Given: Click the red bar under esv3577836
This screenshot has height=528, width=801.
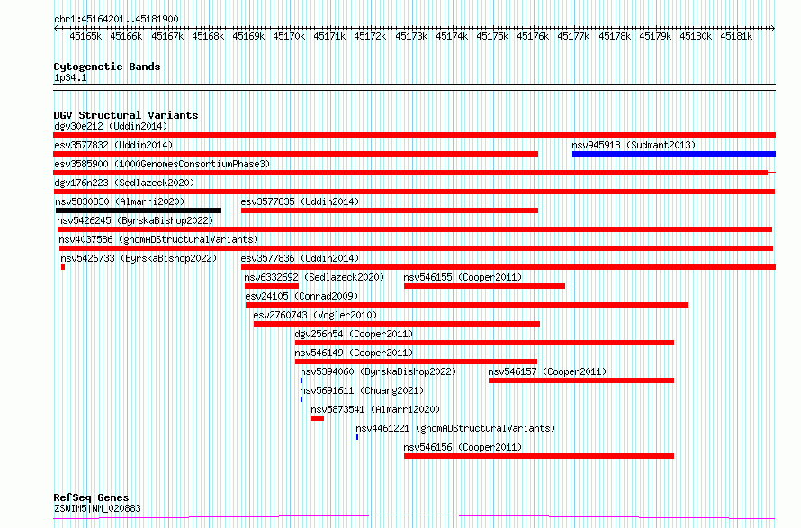Looking at the screenshot, I should point(508,267).
